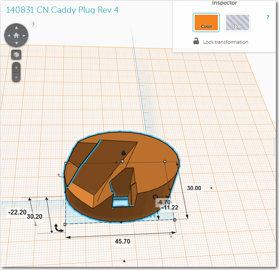Select bottom-right corner resize handle

pyautogui.click(x=175, y=220)
